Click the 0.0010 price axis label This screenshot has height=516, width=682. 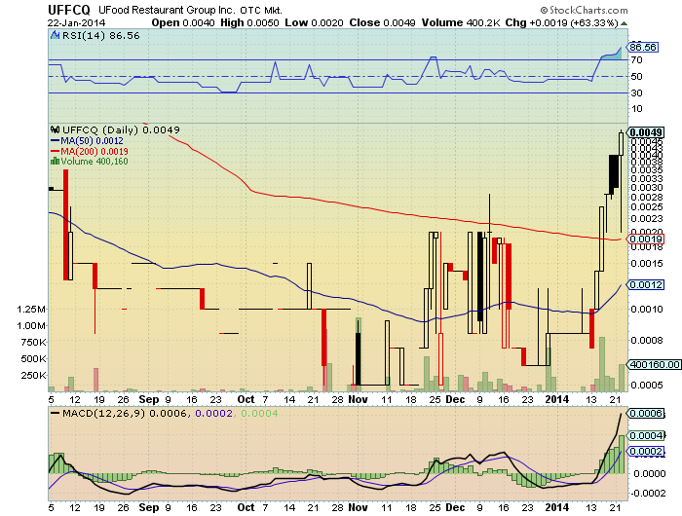click(x=647, y=309)
